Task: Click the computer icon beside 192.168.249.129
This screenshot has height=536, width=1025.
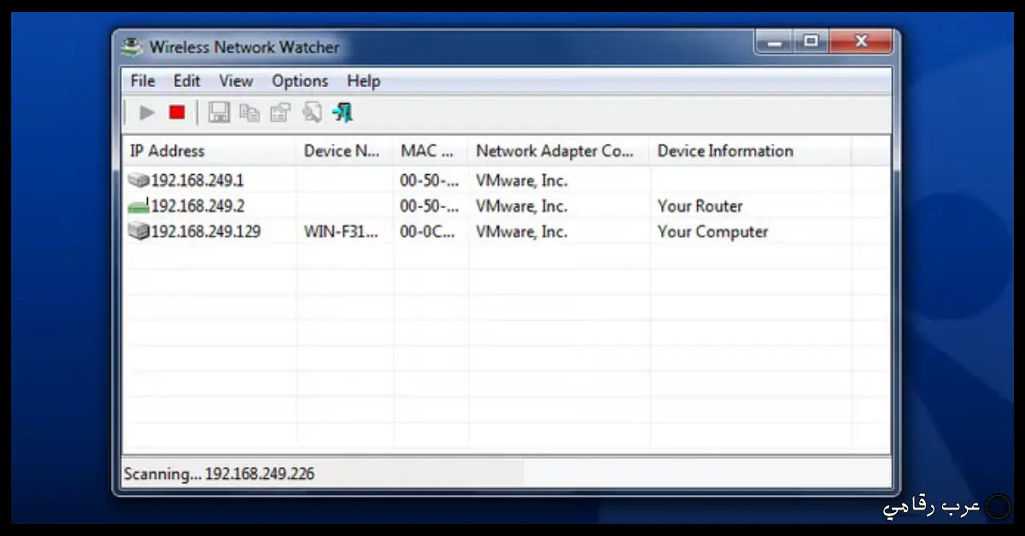Action: tap(139, 231)
